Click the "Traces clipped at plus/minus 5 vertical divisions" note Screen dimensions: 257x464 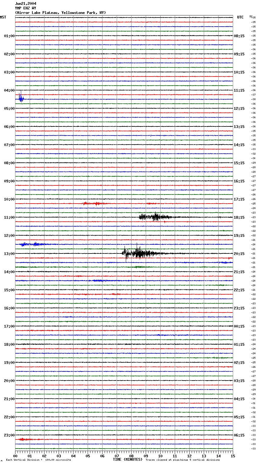[x=183, y=460]
